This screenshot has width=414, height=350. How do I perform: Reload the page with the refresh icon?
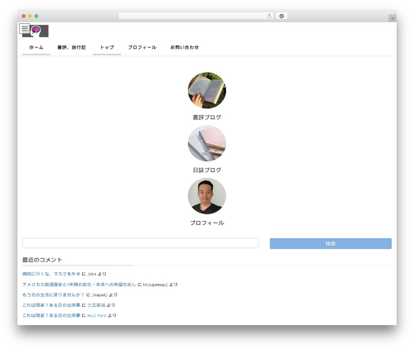tap(269, 17)
